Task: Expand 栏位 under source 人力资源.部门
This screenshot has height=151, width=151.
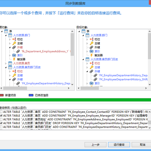Action: pos(10,39)
